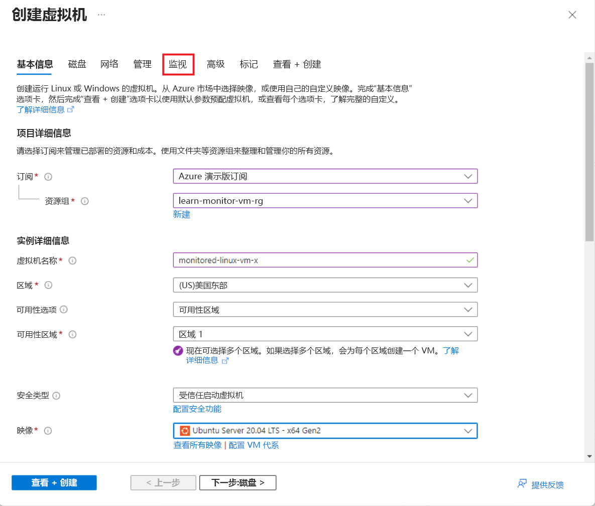This screenshot has width=595, height=506.
Task: Open the 映像 dropdown Ubuntu Server 20.04
Action: (x=325, y=431)
